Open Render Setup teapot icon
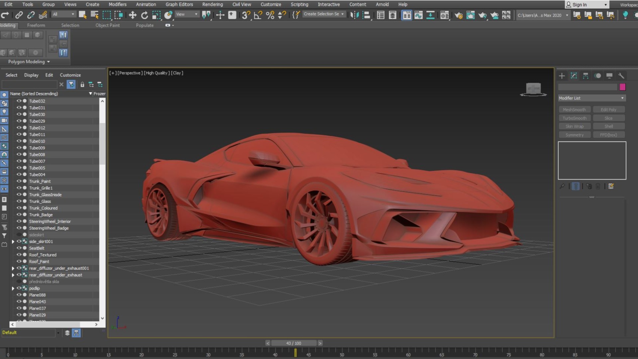638x359 pixels. pos(459,15)
